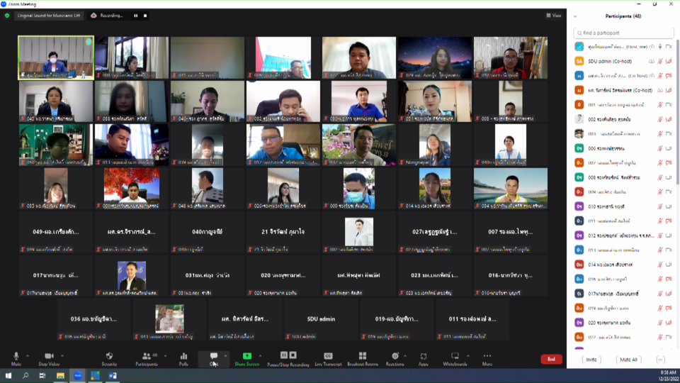Viewport: 680px width, 383px height.
Task: Pause recording from the top recording indicator
Action: [136, 16]
